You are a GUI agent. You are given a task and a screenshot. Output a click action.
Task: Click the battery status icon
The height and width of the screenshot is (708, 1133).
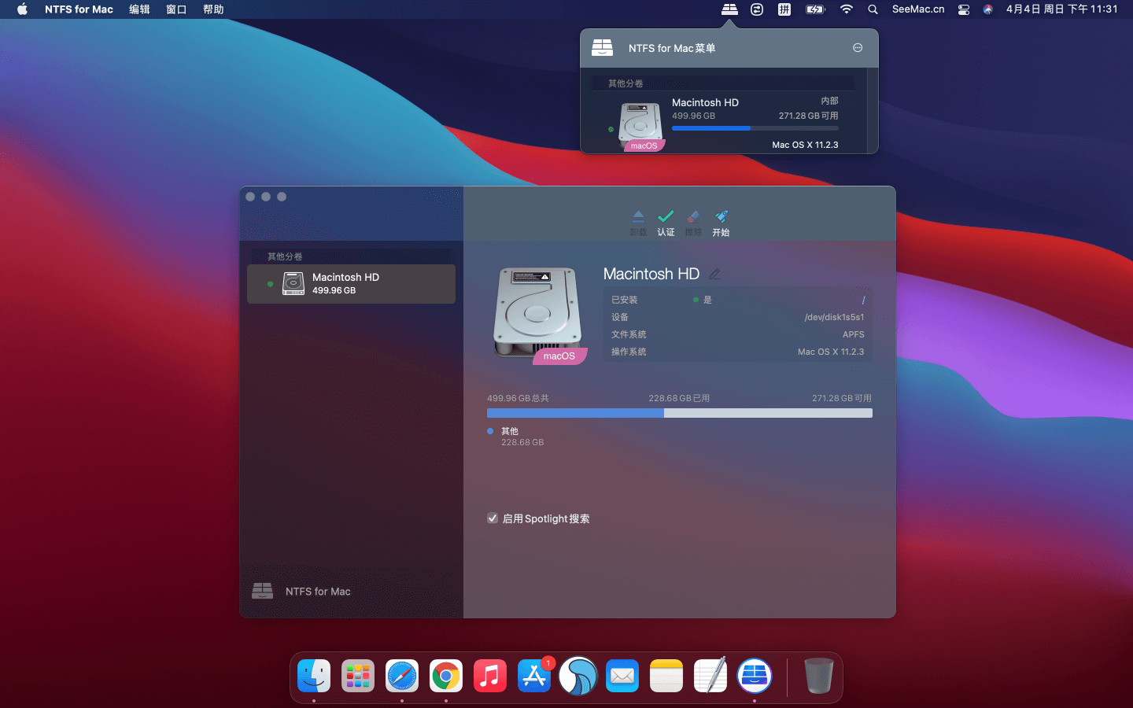click(815, 9)
